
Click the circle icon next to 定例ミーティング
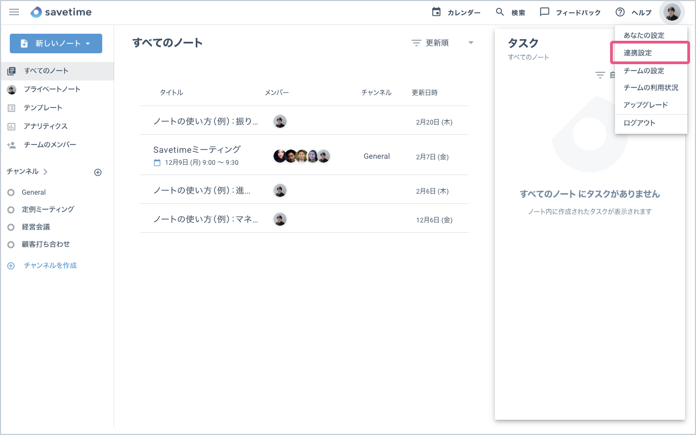[x=11, y=210]
